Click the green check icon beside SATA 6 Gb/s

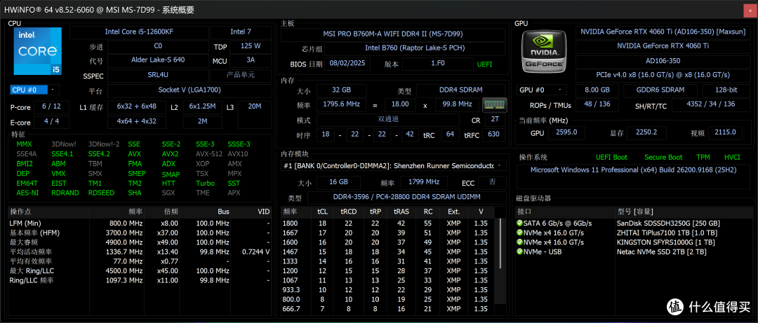[x=519, y=223]
